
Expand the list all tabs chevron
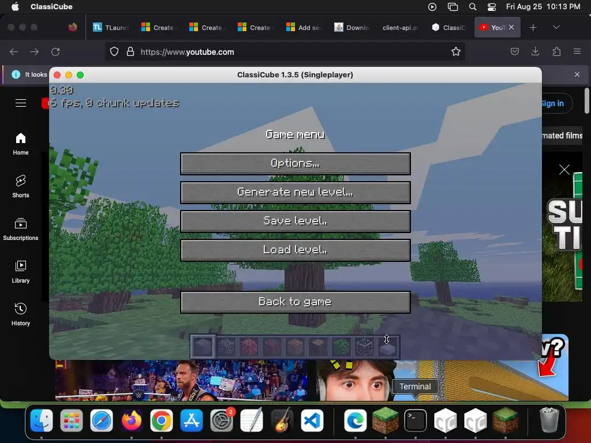[x=556, y=28]
